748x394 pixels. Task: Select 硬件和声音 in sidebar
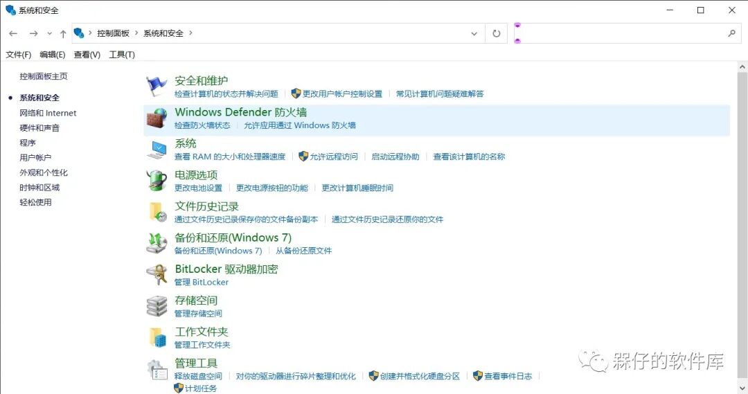click(39, 128)
